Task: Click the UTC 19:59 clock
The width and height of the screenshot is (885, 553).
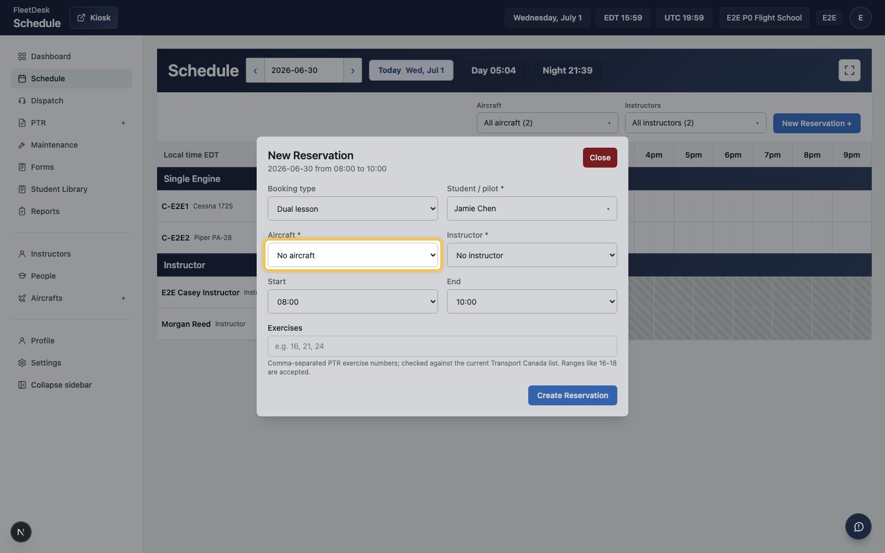Action: click(684, 18)
